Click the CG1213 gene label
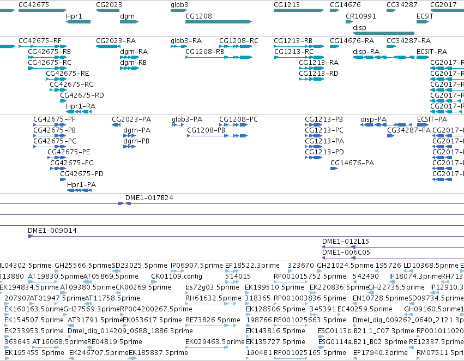The height and width of the screenshot is (361, 464). tap(287, 5)
